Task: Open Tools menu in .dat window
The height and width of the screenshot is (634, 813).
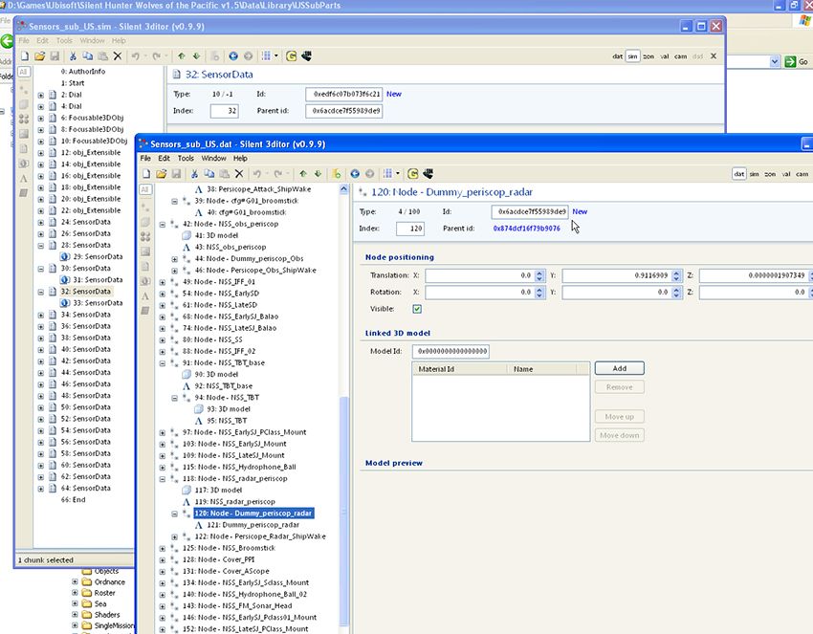Action: [186, 158]
